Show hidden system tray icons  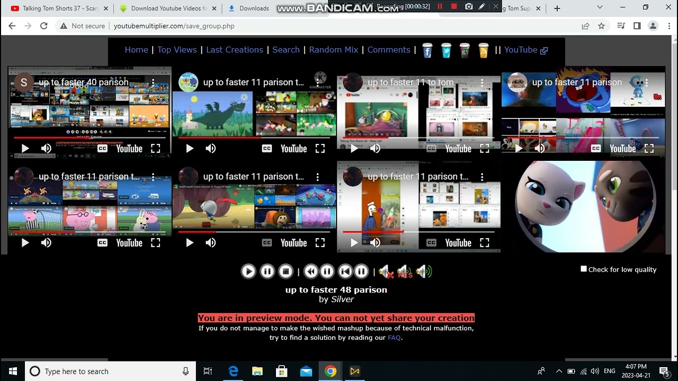click(x=559, y=371)
